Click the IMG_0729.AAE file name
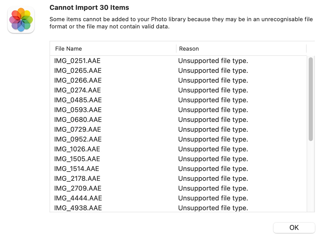324x234 pixels. (x=78, y=130)
